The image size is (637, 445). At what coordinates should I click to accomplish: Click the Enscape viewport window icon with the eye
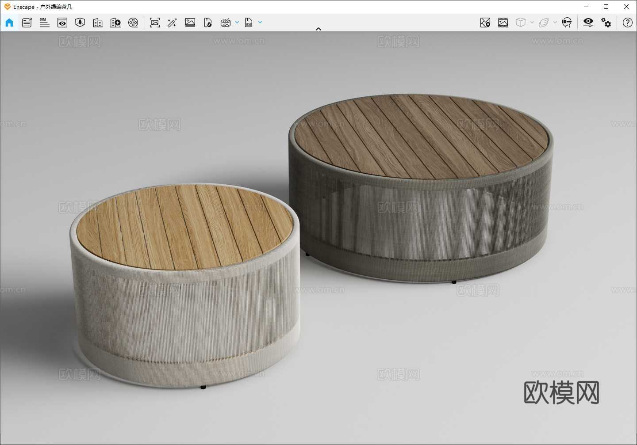(62, 23)
